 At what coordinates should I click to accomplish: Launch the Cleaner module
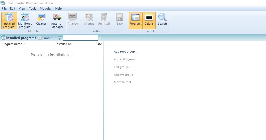coord(41,19)
